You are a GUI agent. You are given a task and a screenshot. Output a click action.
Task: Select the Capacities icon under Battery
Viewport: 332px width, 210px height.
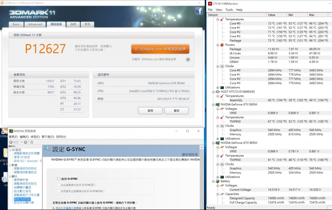[222, 194]
